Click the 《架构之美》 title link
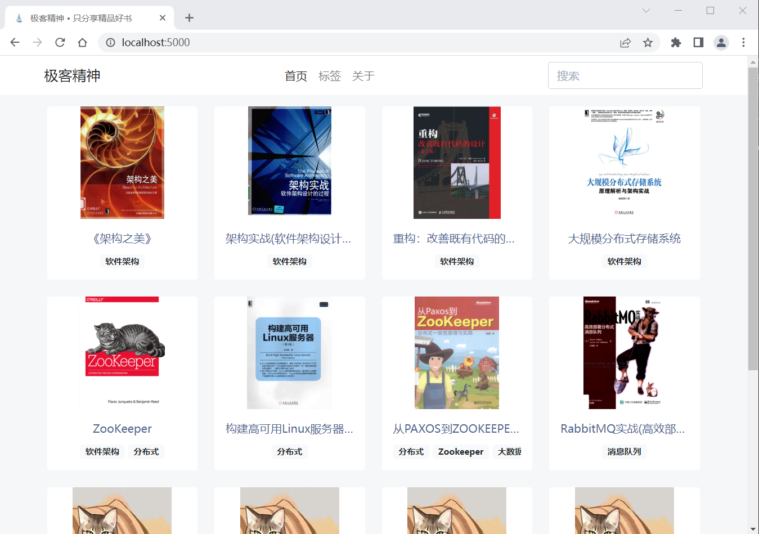Screen dimensions: 759x534 pyautogui.click(x=122, y=239)
